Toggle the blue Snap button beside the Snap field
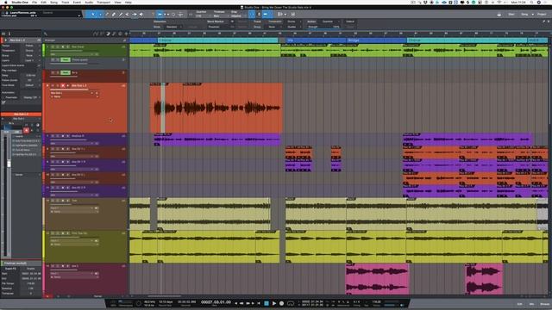Screen dimensions: 552x310 (252, 15)
